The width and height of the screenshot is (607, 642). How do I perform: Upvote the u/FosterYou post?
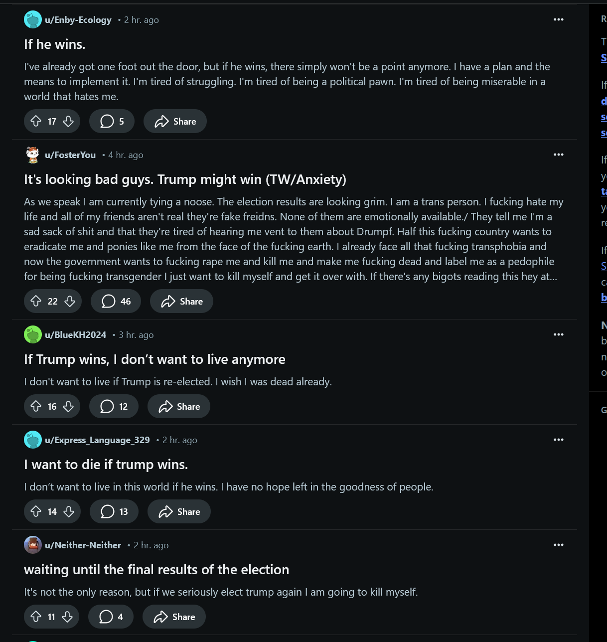click(36, 301)
